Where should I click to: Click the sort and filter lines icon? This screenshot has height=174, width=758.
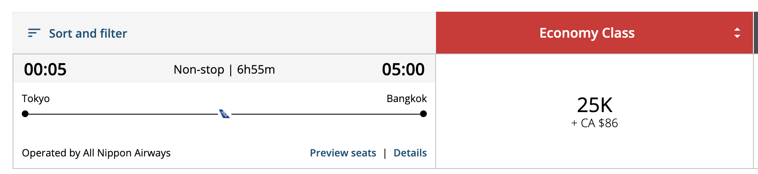pos(34,33)
